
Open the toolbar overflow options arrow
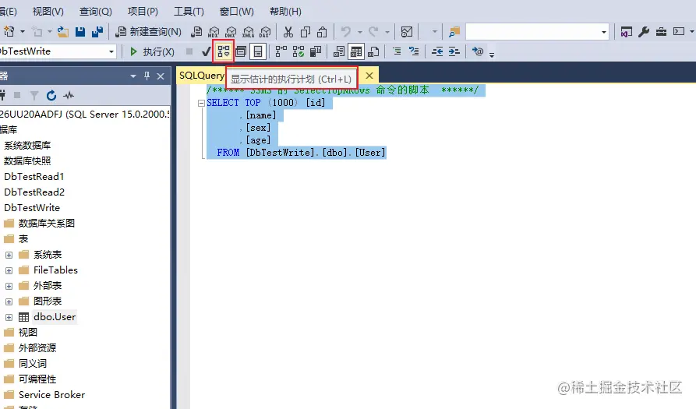point(492,55)
